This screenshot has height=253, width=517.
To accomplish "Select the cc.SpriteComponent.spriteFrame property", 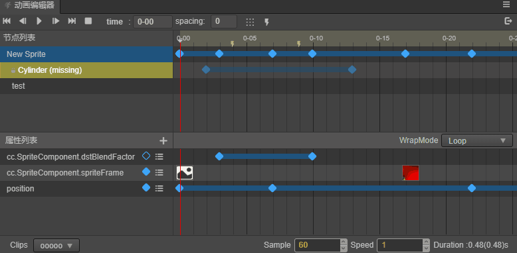I will click(65, 173).
